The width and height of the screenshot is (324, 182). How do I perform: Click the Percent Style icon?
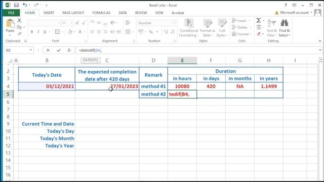[151, 32]
